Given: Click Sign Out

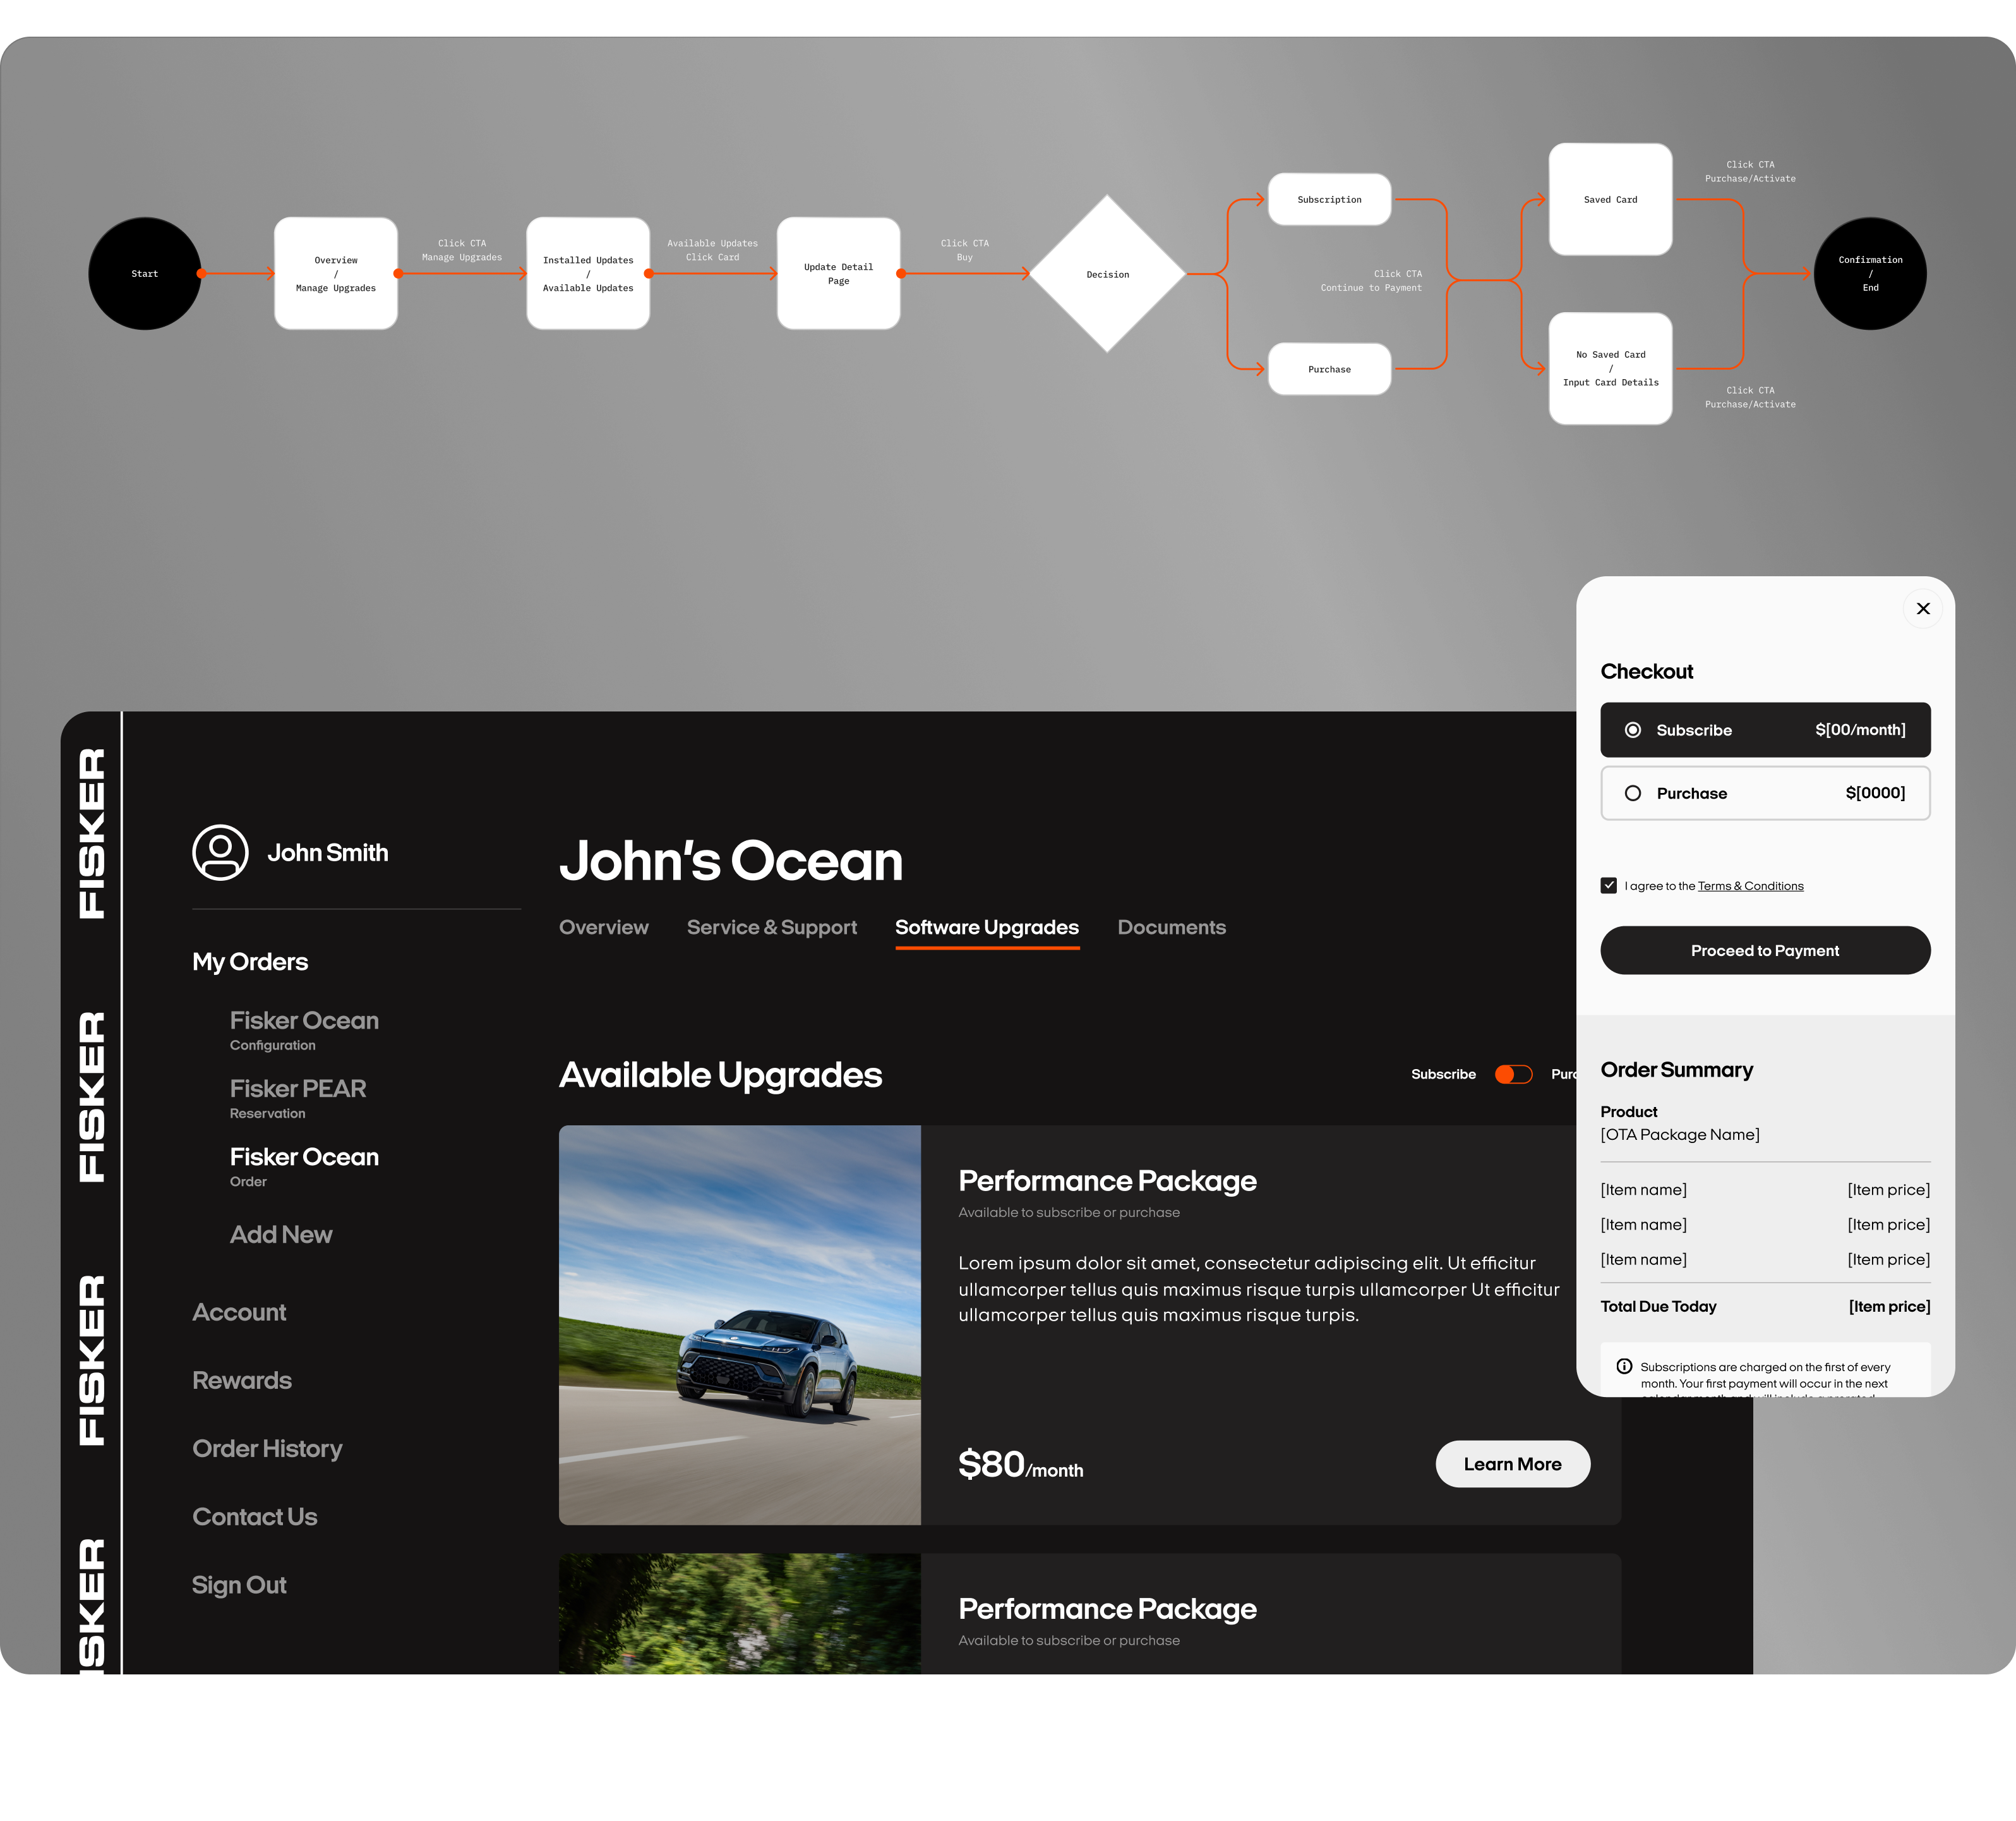Looking at the screenshot, I should 239,1585.
